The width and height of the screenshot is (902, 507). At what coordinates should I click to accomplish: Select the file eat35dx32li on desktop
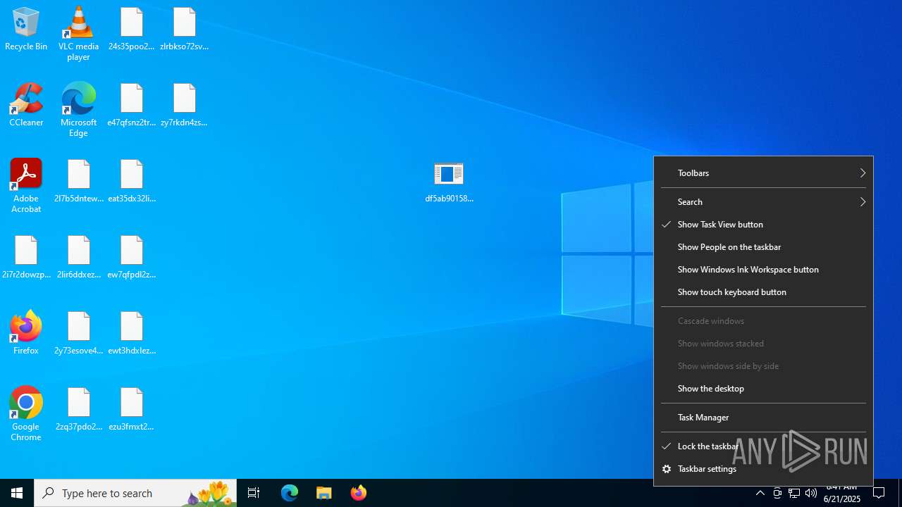131,182
